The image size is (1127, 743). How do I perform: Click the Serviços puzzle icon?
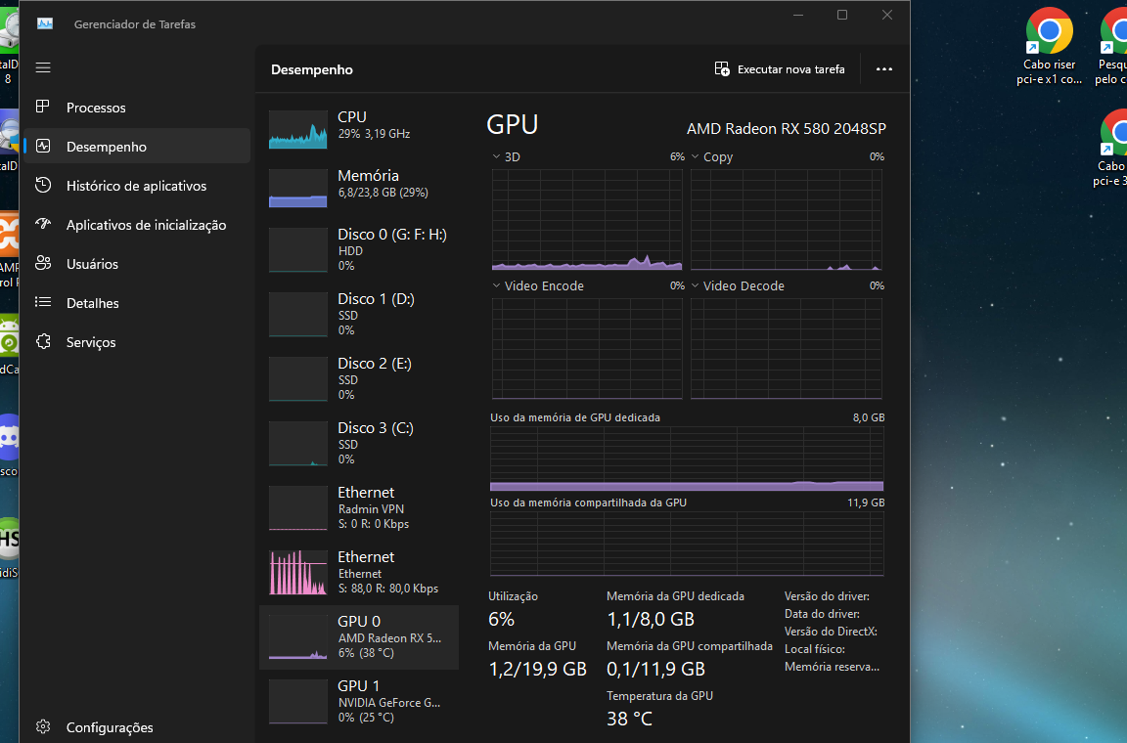43,341
